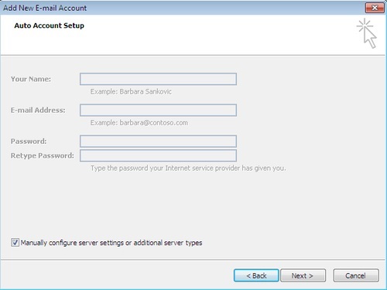Screen dimensions: 387x290
Task: Click the Auto Account Setup heading
Action: tap(50, 26)
